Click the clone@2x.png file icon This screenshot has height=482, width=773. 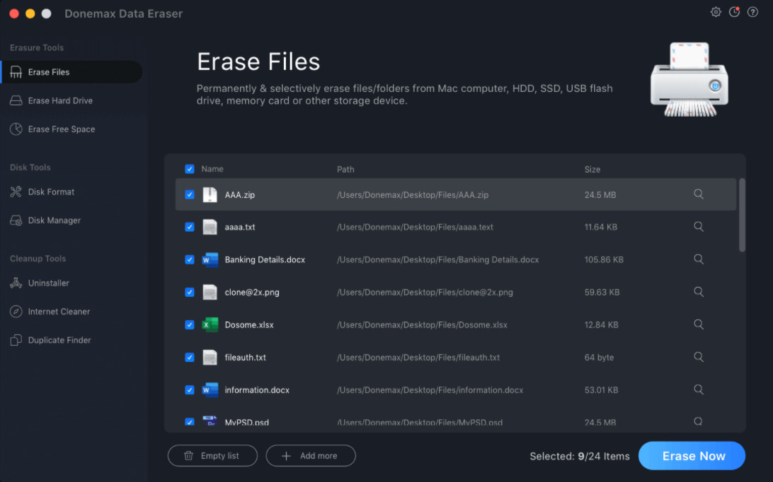pyautogui.click(x=210, y=292)
